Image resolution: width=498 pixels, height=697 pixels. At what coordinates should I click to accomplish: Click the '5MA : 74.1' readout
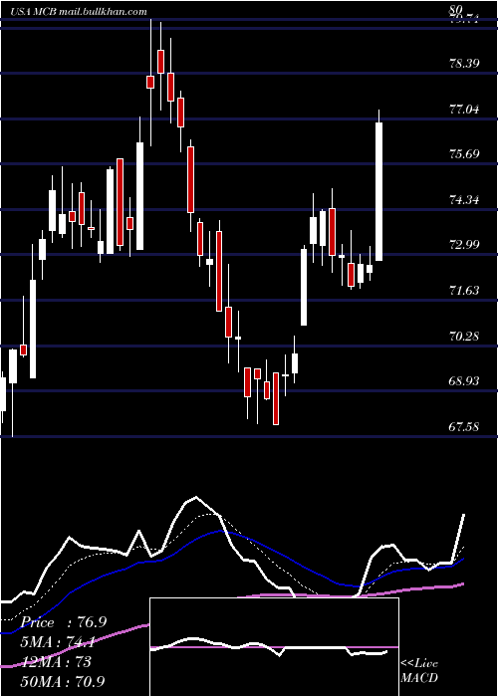(58, 642)
